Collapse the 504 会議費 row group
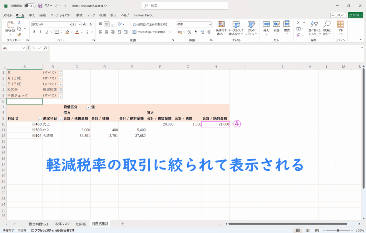The image size is (366, 233). 33,136
